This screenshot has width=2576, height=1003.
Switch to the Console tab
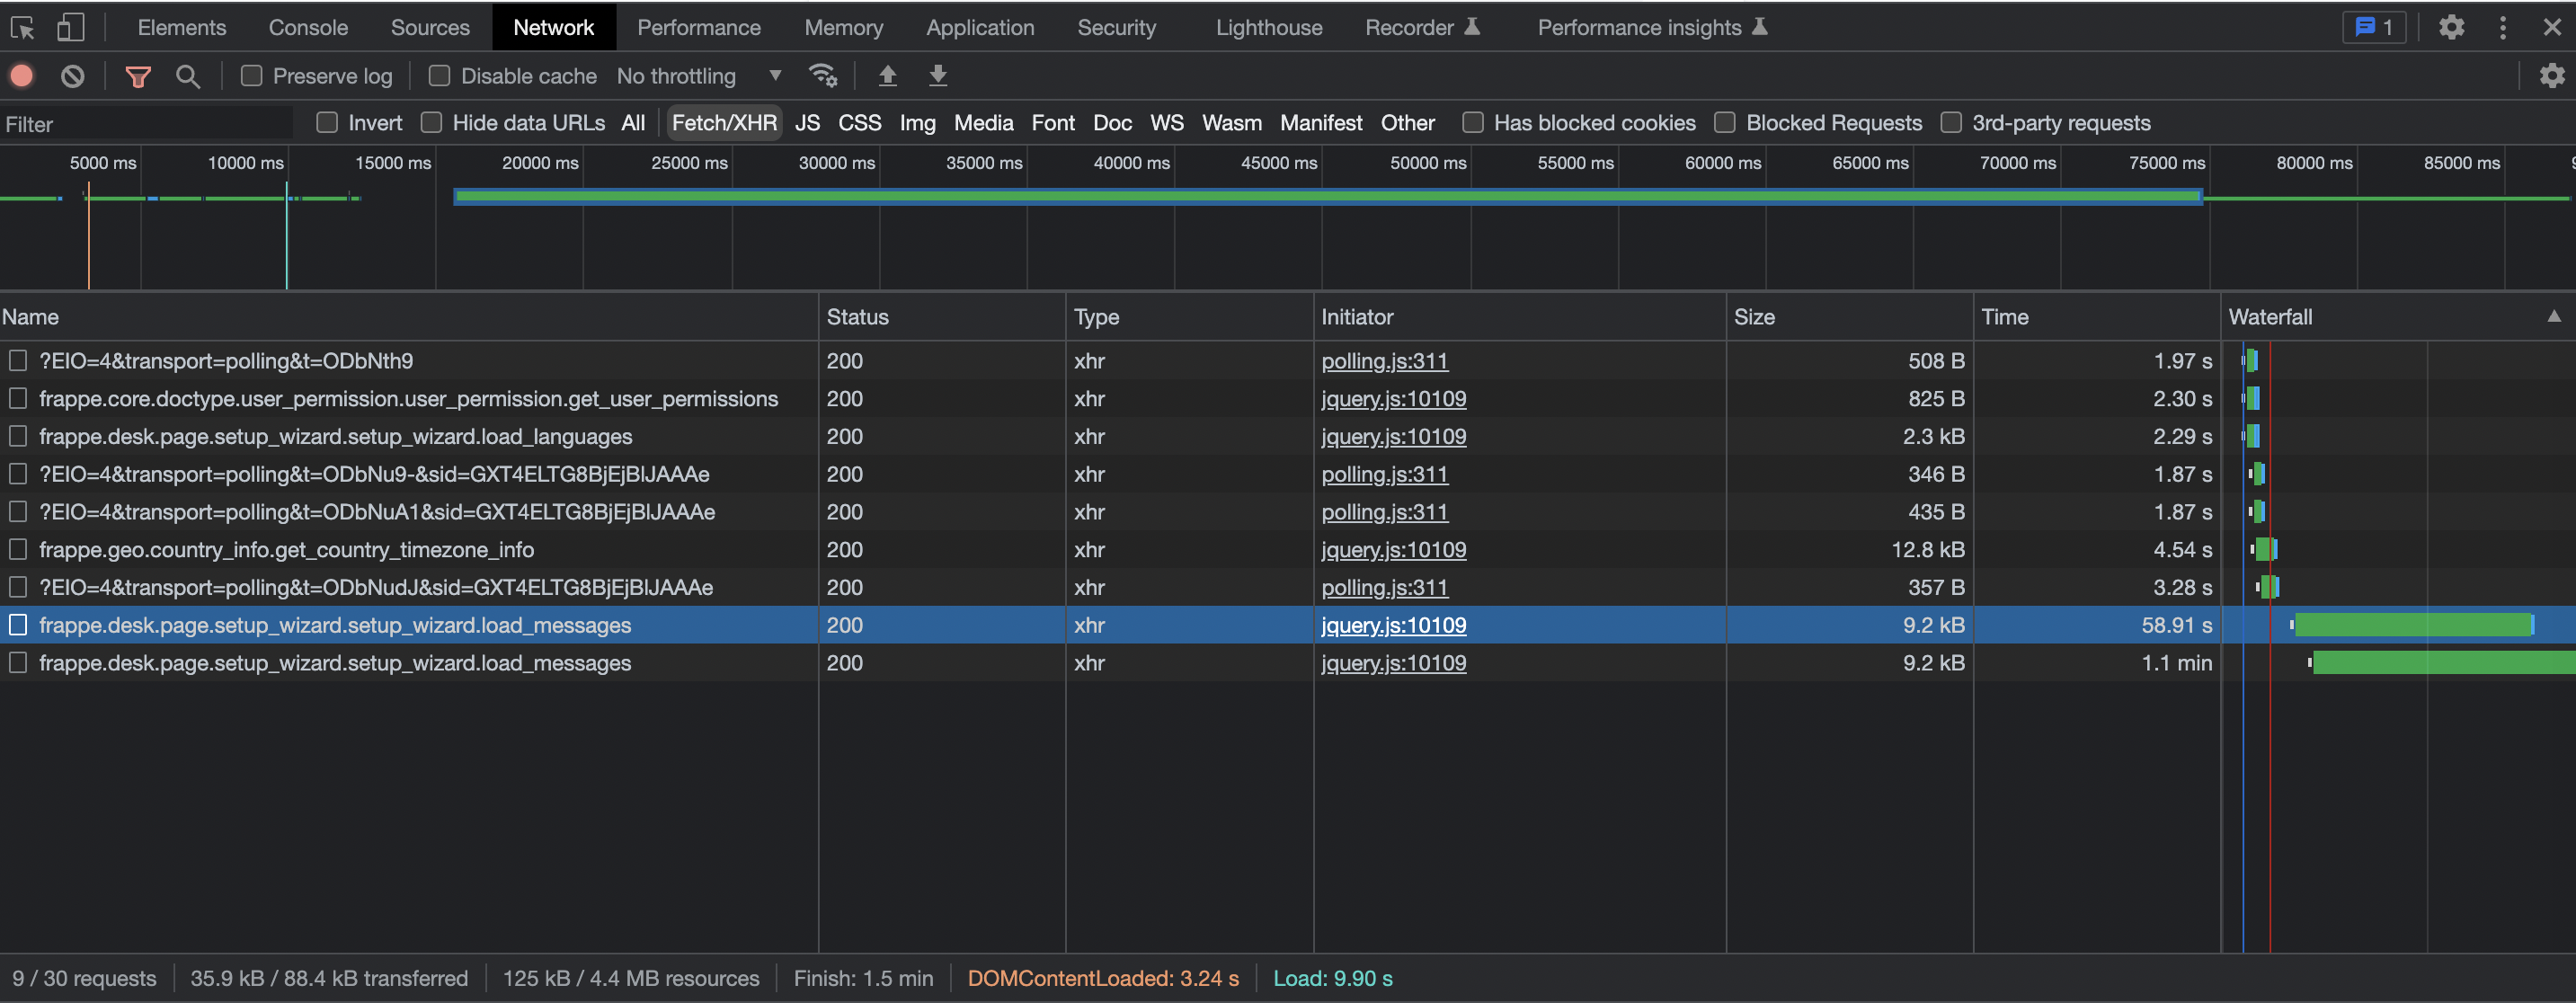pos(308,27)
